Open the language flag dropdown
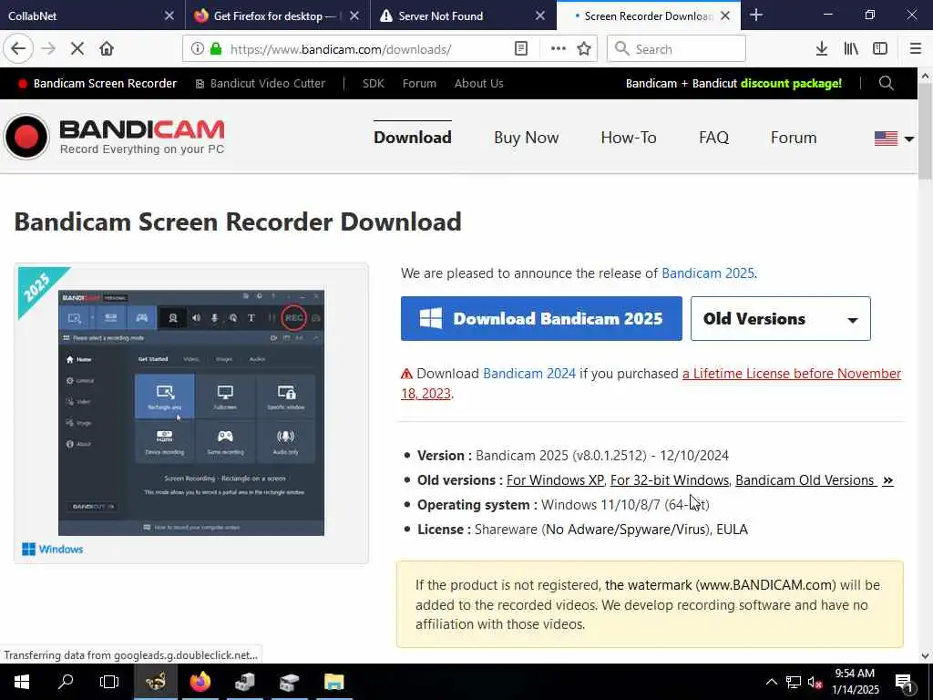Viewport: 933px width, 700px height. (x=894, y=139)
